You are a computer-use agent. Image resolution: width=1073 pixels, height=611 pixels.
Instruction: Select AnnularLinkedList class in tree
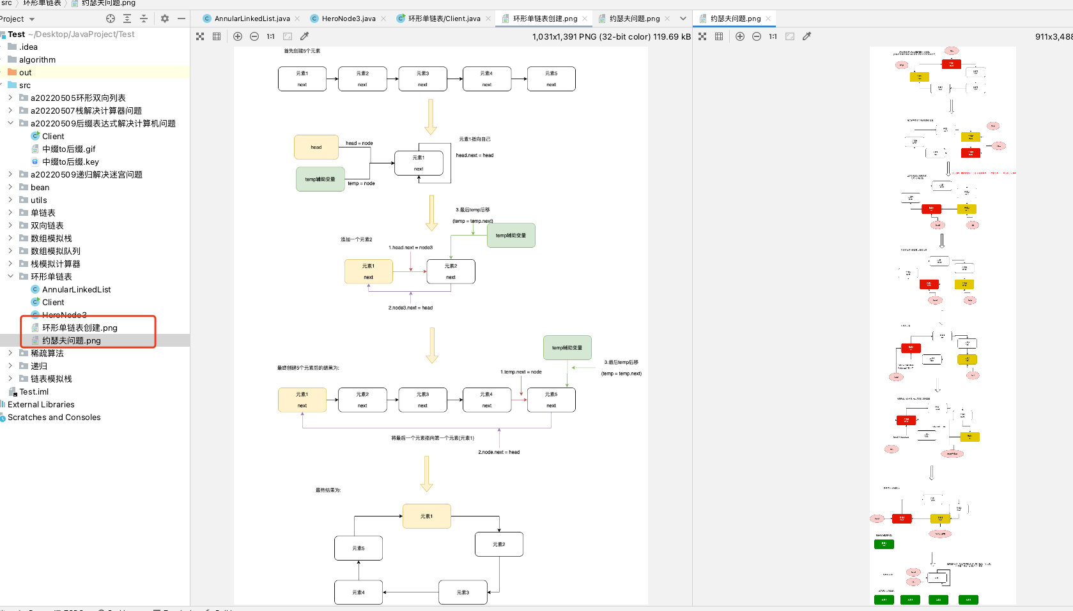click(x=76, y=289)
